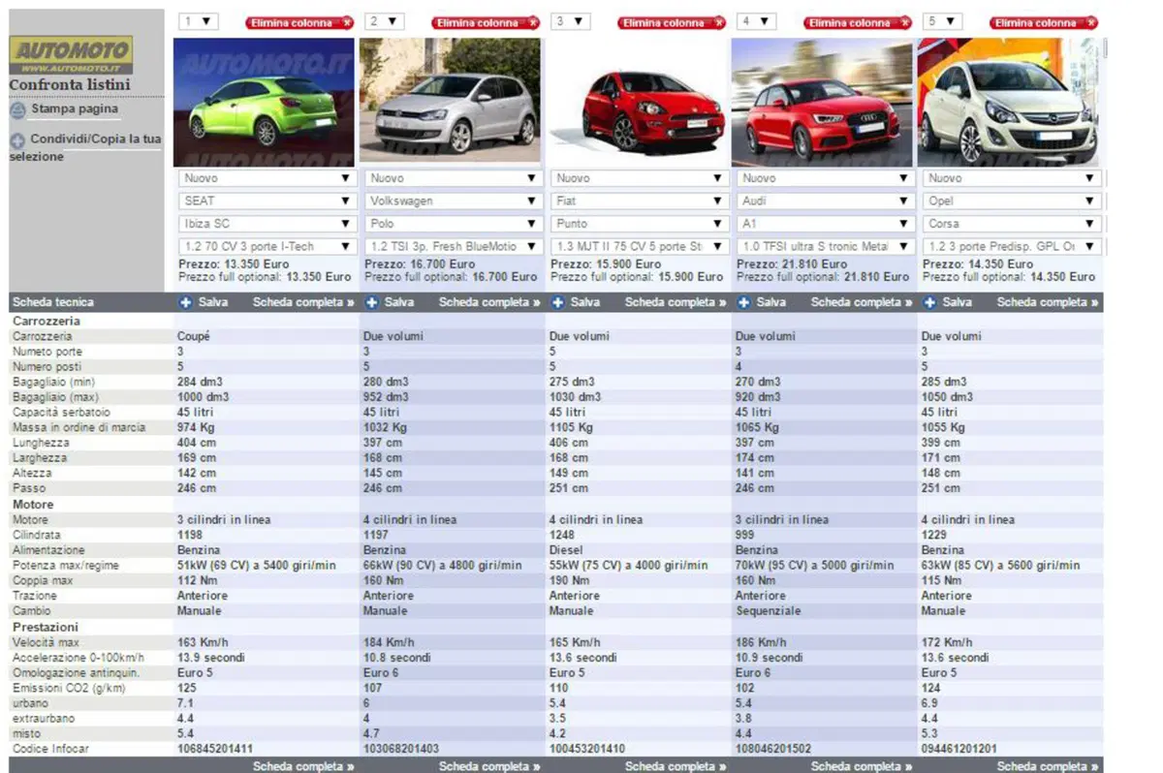Click the white Opel Corsa photo
Screen dimensions: 1163x773
[1009, 103]
